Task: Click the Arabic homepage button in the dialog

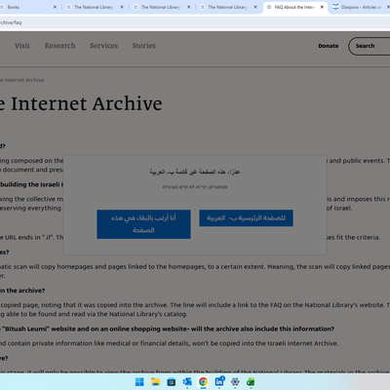Action: [x=246, y=217]
